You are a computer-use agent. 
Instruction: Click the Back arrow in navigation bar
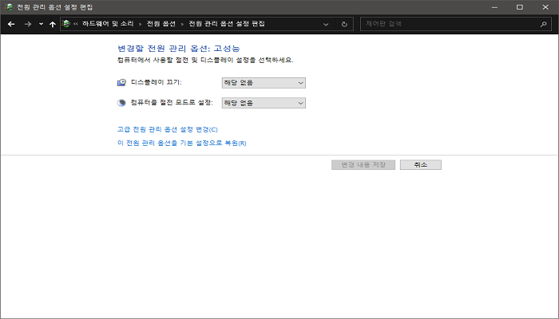coord(11,25)
